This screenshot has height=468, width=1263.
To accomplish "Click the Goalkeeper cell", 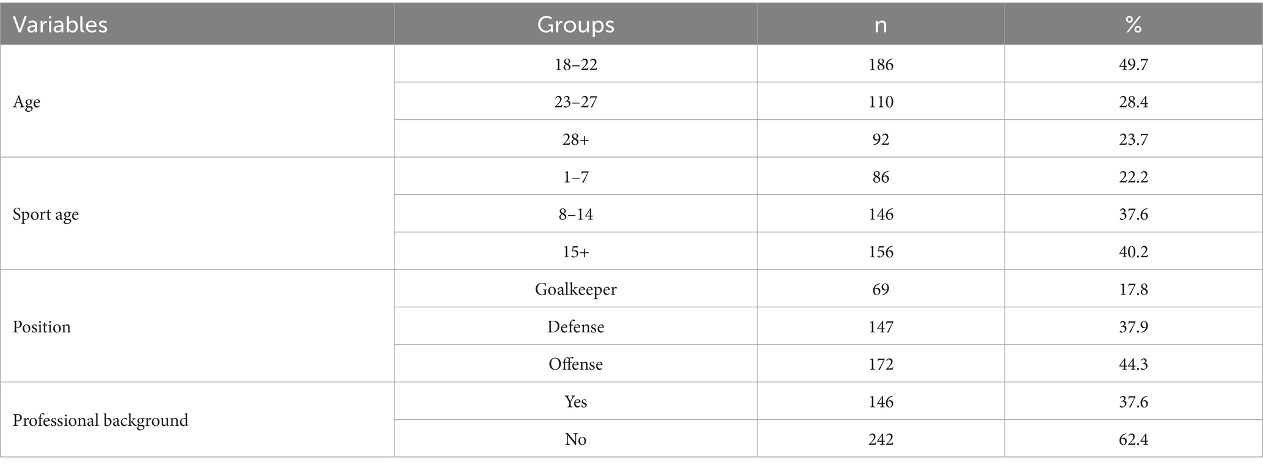I will click(x=575, y=289).
